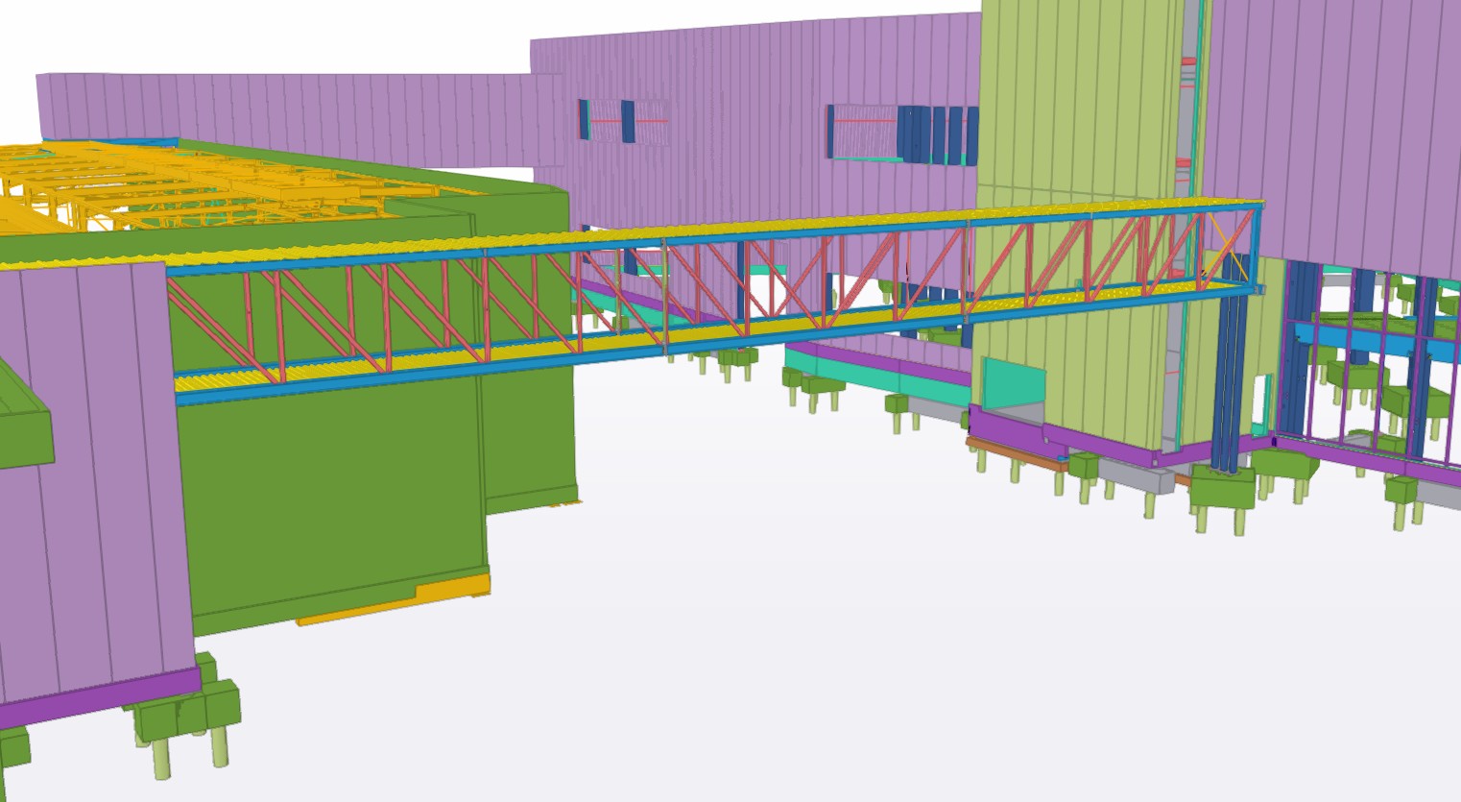
Task: Click the pale green pile under the bottom-left cap
Action: pyautogui.click(x=161, y=759)
